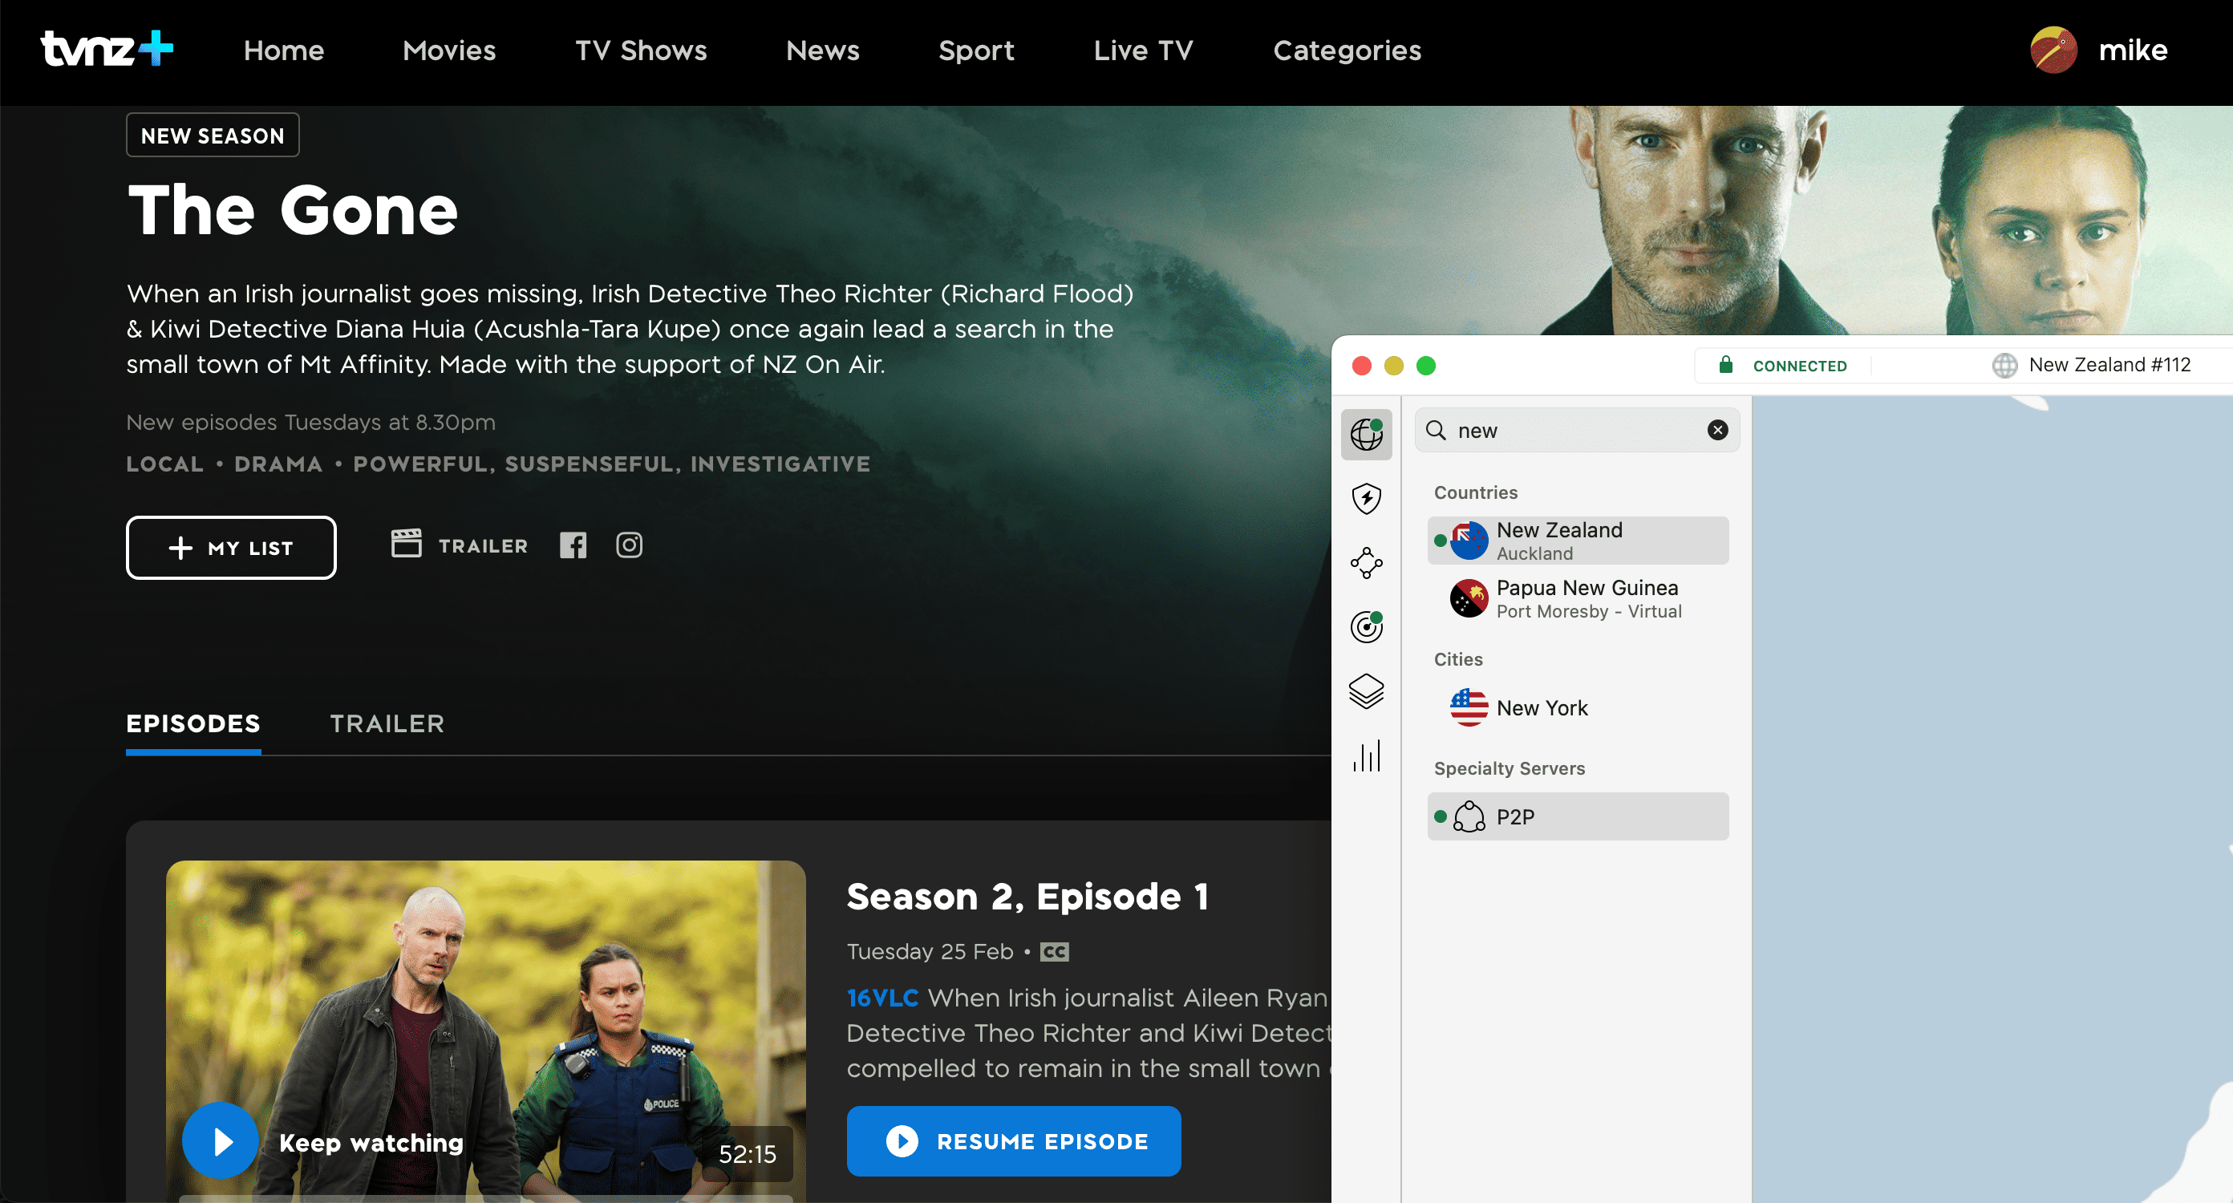Image resolution: width=2233 pixels, height=1203 pixels.
Task: Open Threat Protection shield panel
Action: (x=1366, y=498)
